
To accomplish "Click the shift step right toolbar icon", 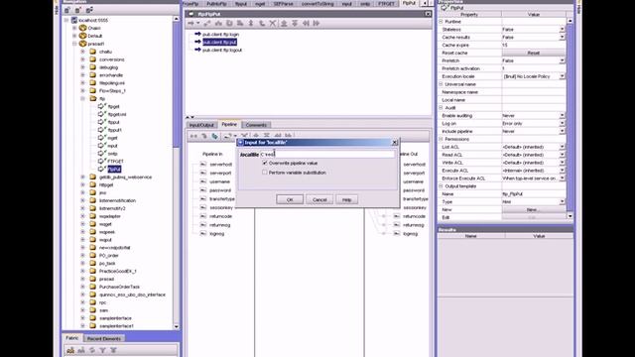I will pos(317,24).
